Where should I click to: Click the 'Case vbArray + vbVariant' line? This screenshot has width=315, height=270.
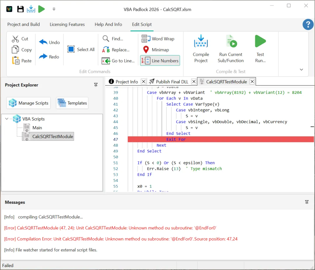point(176,93)
